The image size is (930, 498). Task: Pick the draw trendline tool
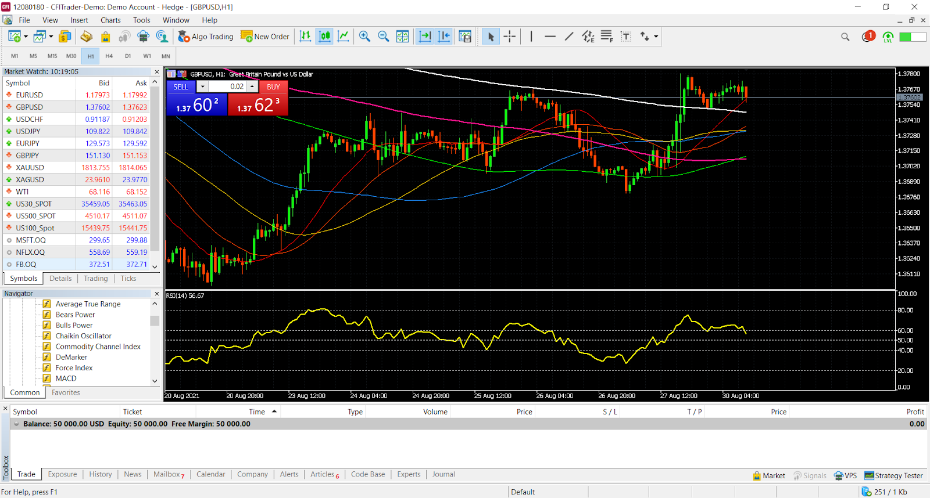coord(569,37)
